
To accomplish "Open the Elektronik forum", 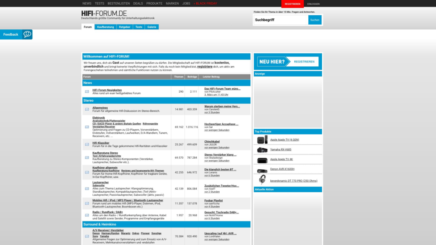I will pyautogui.click(x=98, y=118).
